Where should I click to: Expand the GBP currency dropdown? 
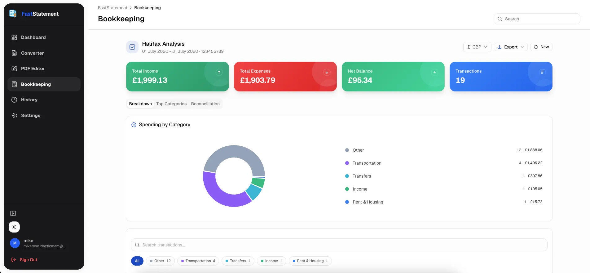point(477,47)
